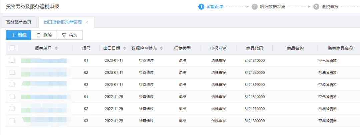Click code 8421230000 in 2022-11-29 row
The image size is (360, 135).
255,109
